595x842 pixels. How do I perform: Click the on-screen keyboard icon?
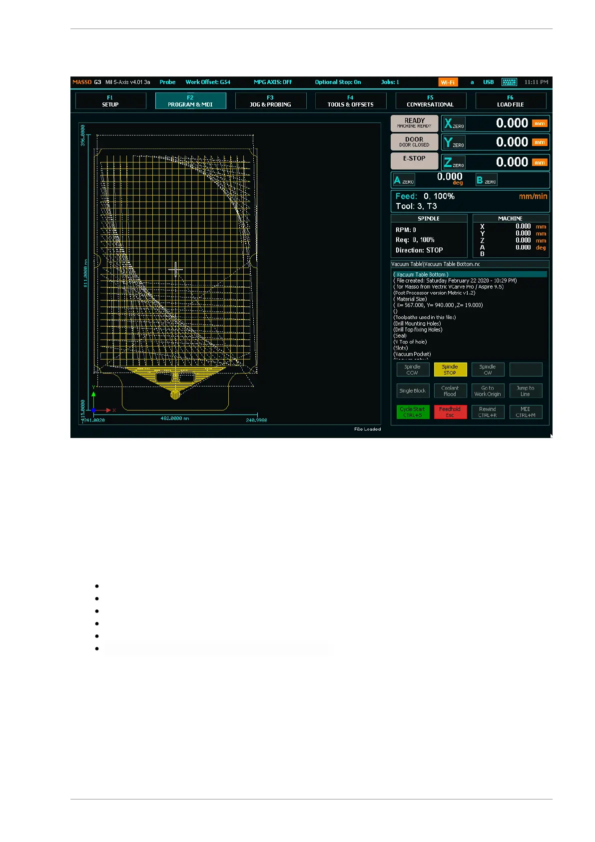pos(509,82)
